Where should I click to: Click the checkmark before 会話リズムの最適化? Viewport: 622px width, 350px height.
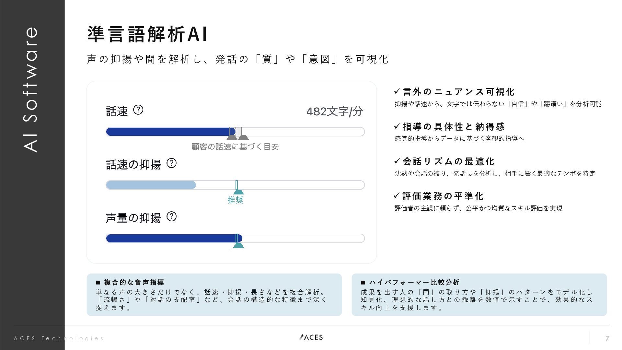click(x=397, y=161)
